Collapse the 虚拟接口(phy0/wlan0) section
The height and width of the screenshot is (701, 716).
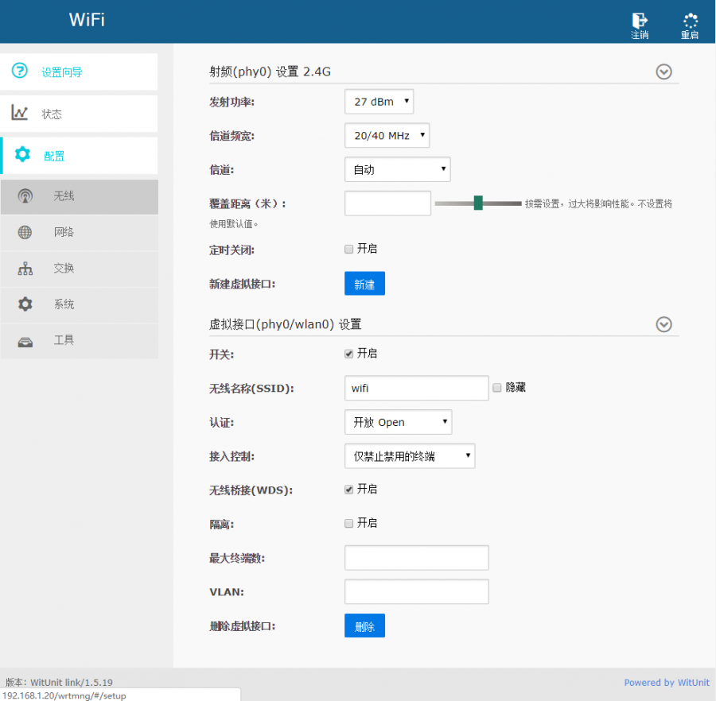pos(663,324)
